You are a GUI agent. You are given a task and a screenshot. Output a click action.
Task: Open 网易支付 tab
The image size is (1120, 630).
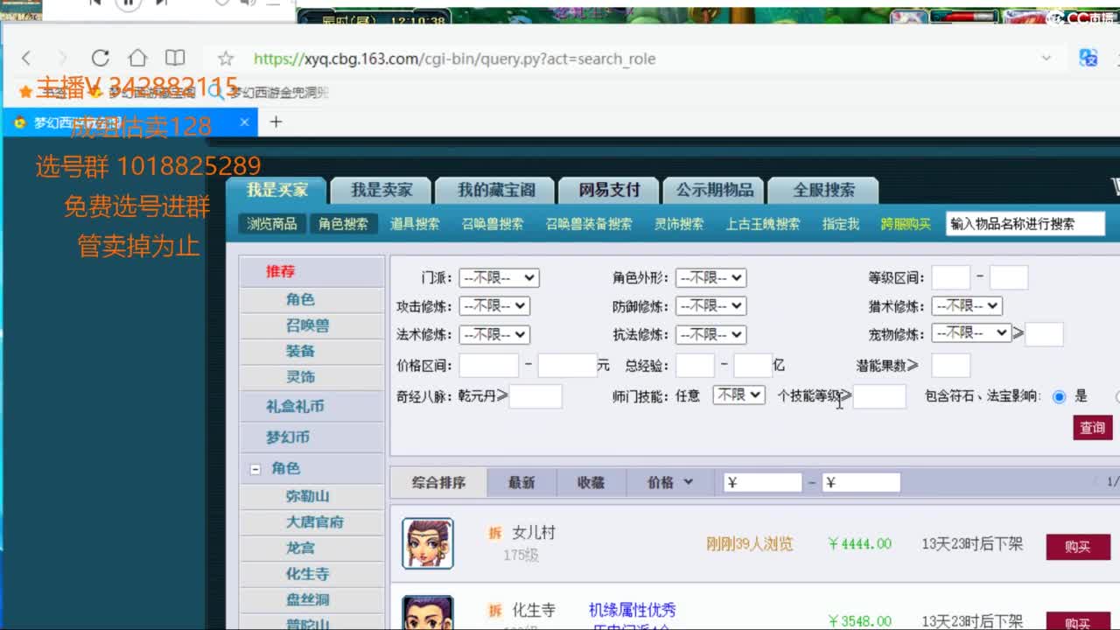[x=610, y=190]
